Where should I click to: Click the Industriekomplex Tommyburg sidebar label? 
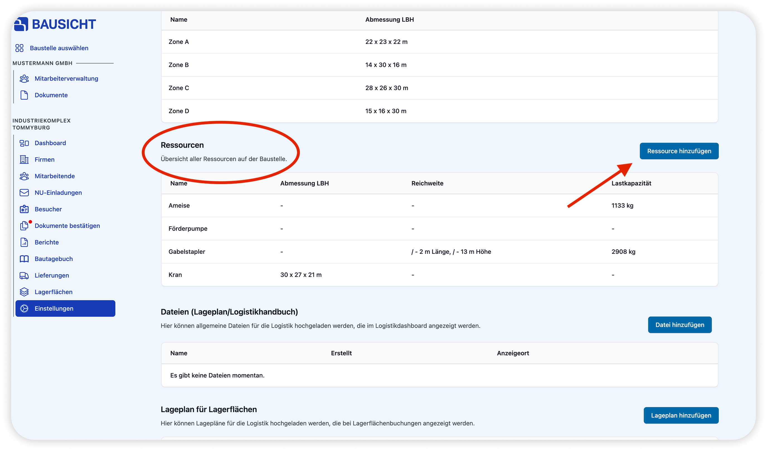pos(42,124)
